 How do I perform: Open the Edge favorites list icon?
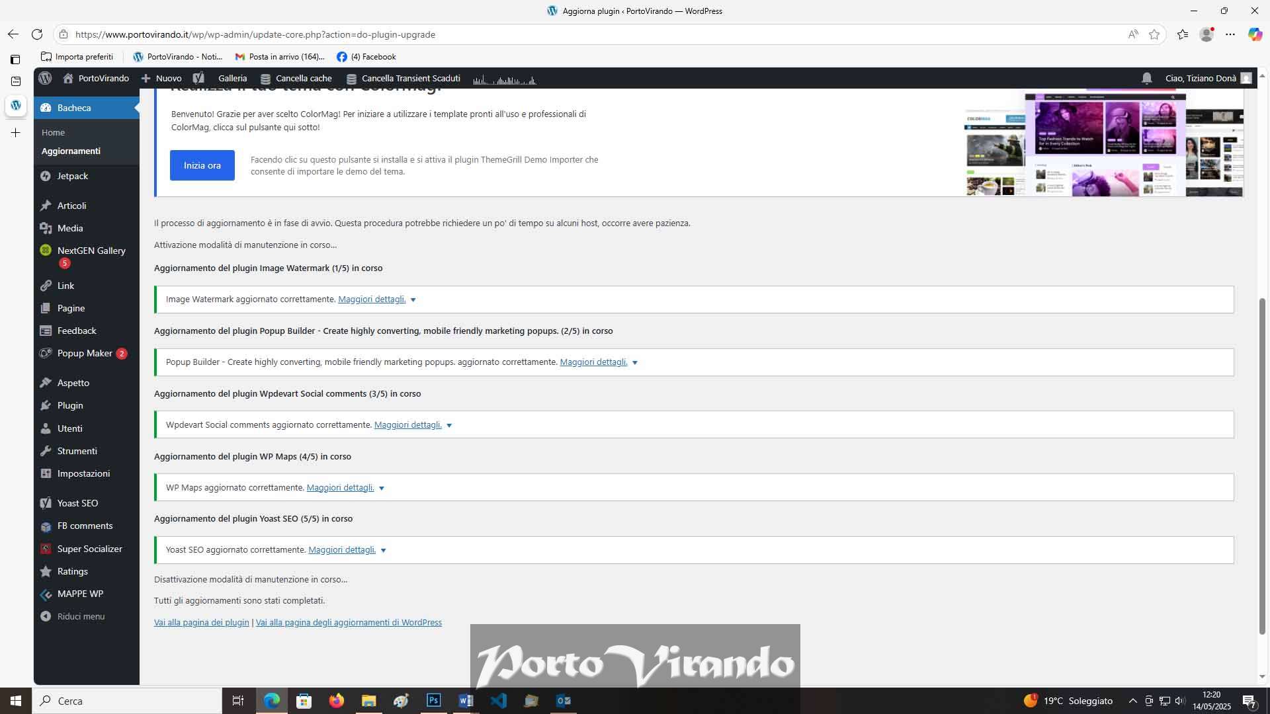click(1183, 34)
